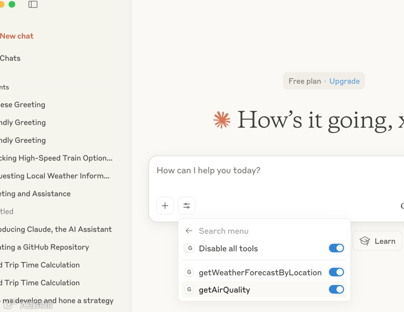Viewport: 404px width, 312px height.
Task: Open first Trip Time Calculation chat
Action: pos(40,265)
